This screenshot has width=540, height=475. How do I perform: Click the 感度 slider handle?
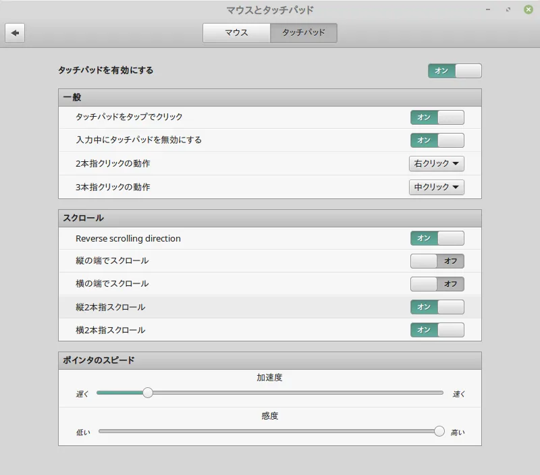[x=439, y=430]
